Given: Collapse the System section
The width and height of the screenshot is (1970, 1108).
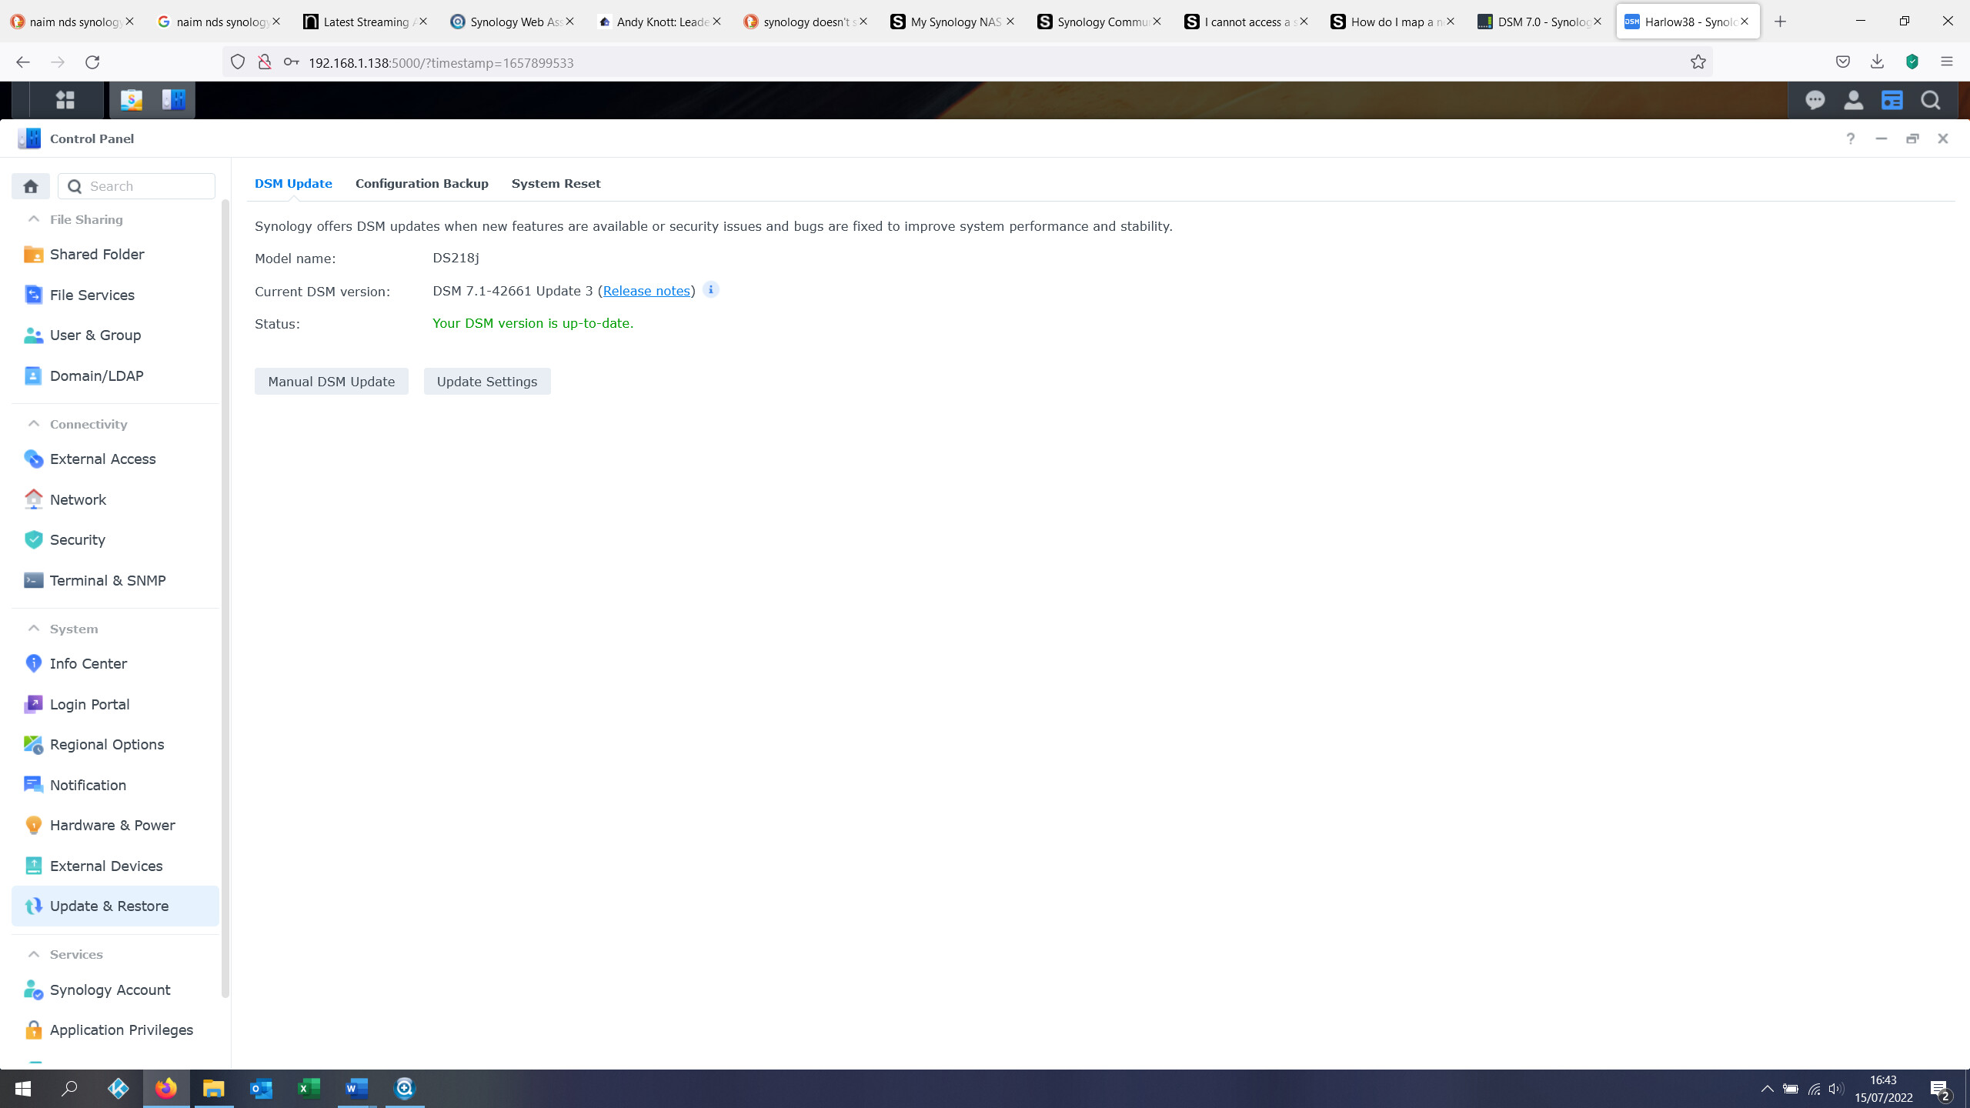Looking at the screenshot, I should pyautogui.click(x=34, y=629).
